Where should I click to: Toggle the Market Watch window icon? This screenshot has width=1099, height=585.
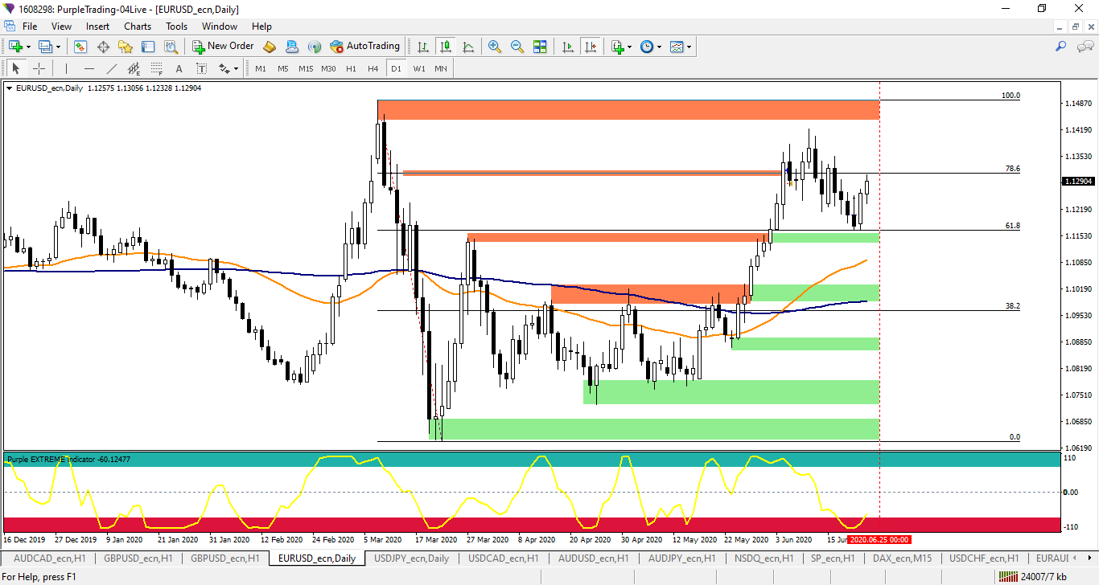(x=80, y=47)
